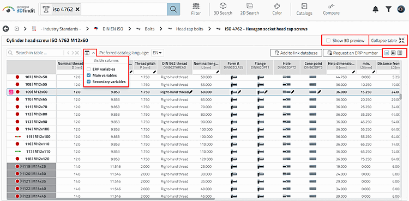Clear the table search with X
The height and width of the screenshot is (201, 409).
(77, 53)
